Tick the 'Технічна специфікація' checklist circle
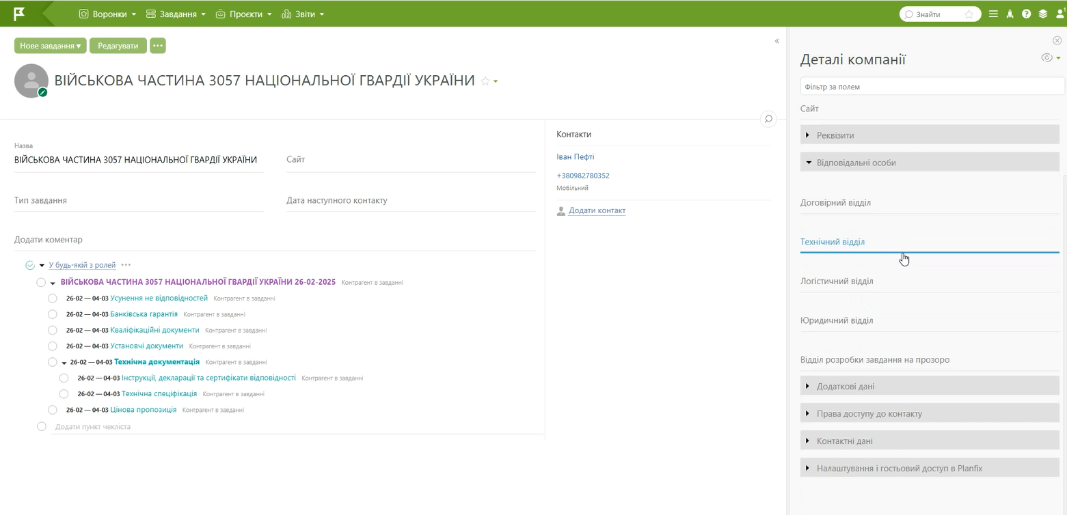Image resolution: width=1067 pixels, height=515 pixels. [64, 394]
